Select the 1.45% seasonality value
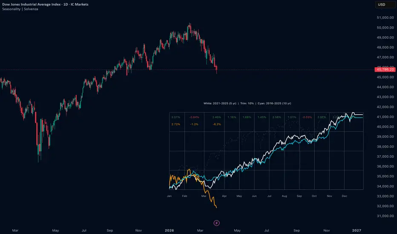The height and width of the screenshot is (234, 397). click(262, 117)
